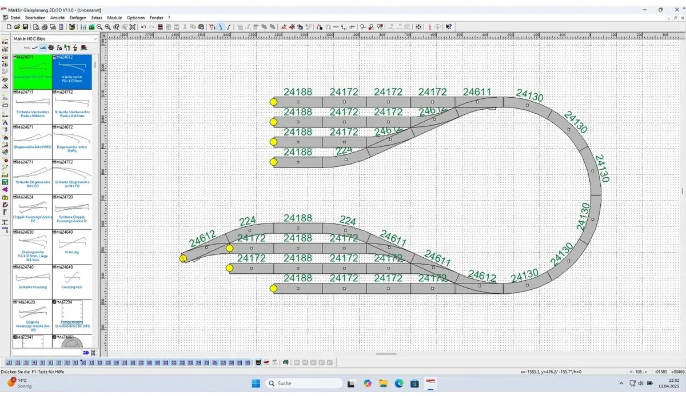Open the Fenster menu
The image size is (686, 407).
pos(156,18)
